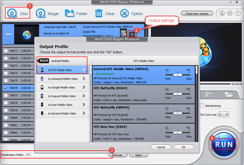Image resolution: width=244 pixels, height=165 pixels.
Task: Click the Check New Version button
Action: [x=197, y=14]
